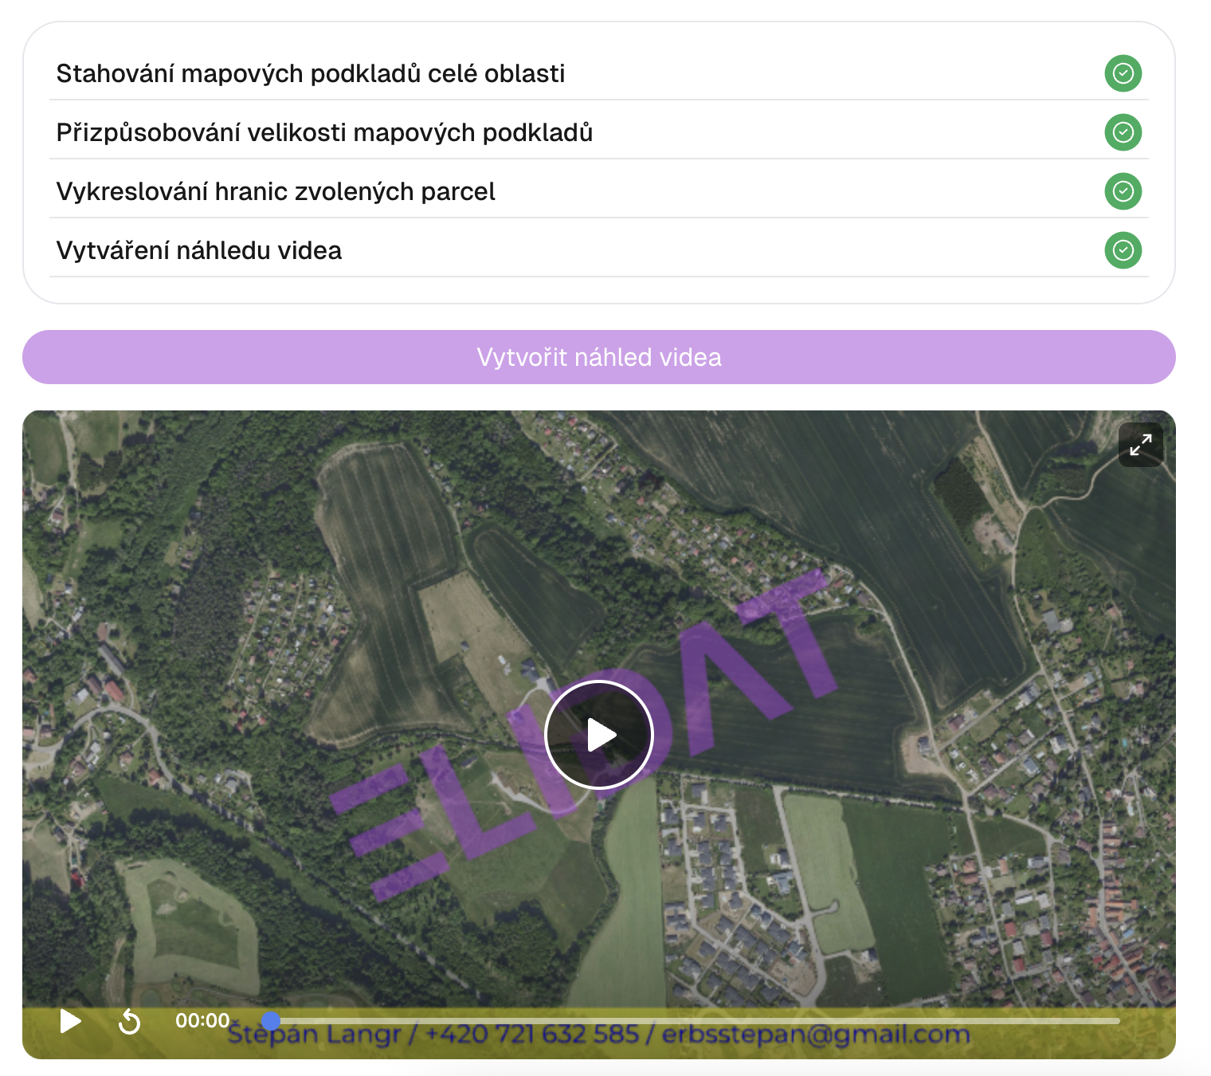Click the 00:00 video time display

click(202, 1021)
